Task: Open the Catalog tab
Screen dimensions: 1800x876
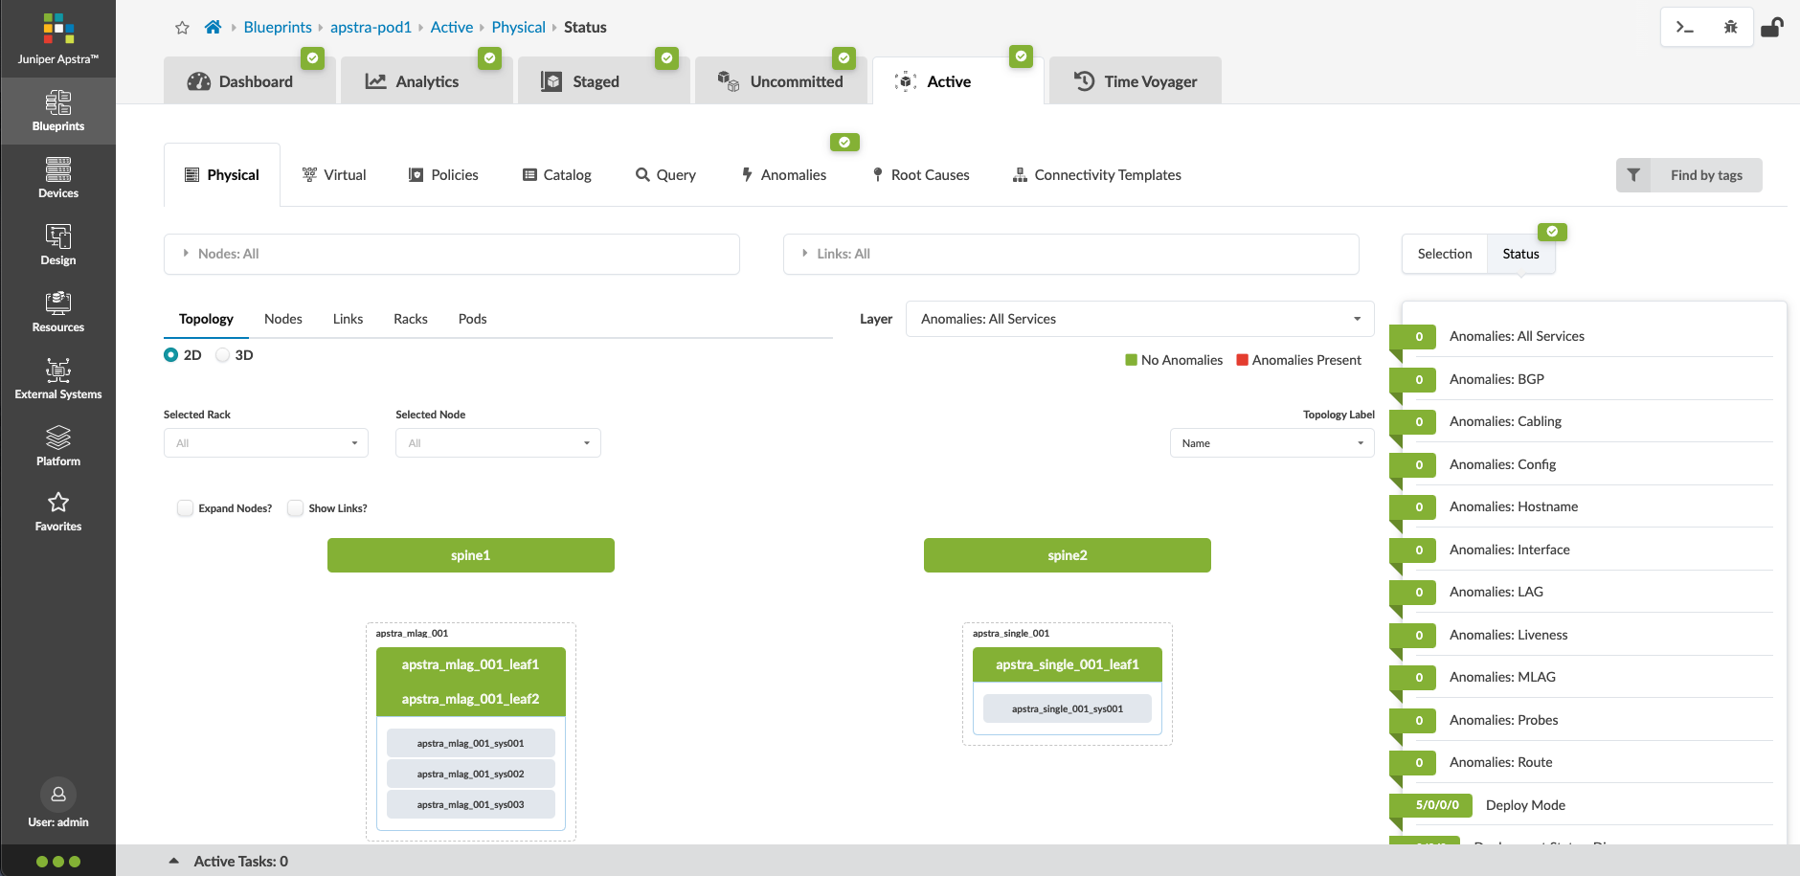Action: pyautogui.click(x=557, y=175)
